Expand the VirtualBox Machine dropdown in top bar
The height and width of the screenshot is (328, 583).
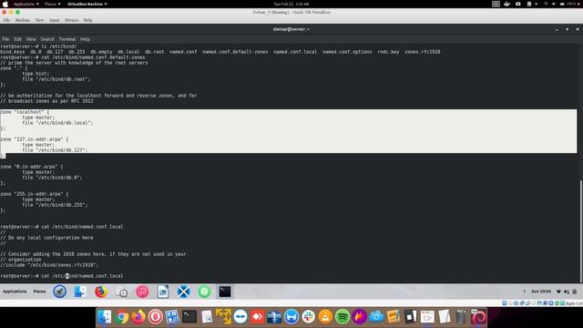click(87, 4)
